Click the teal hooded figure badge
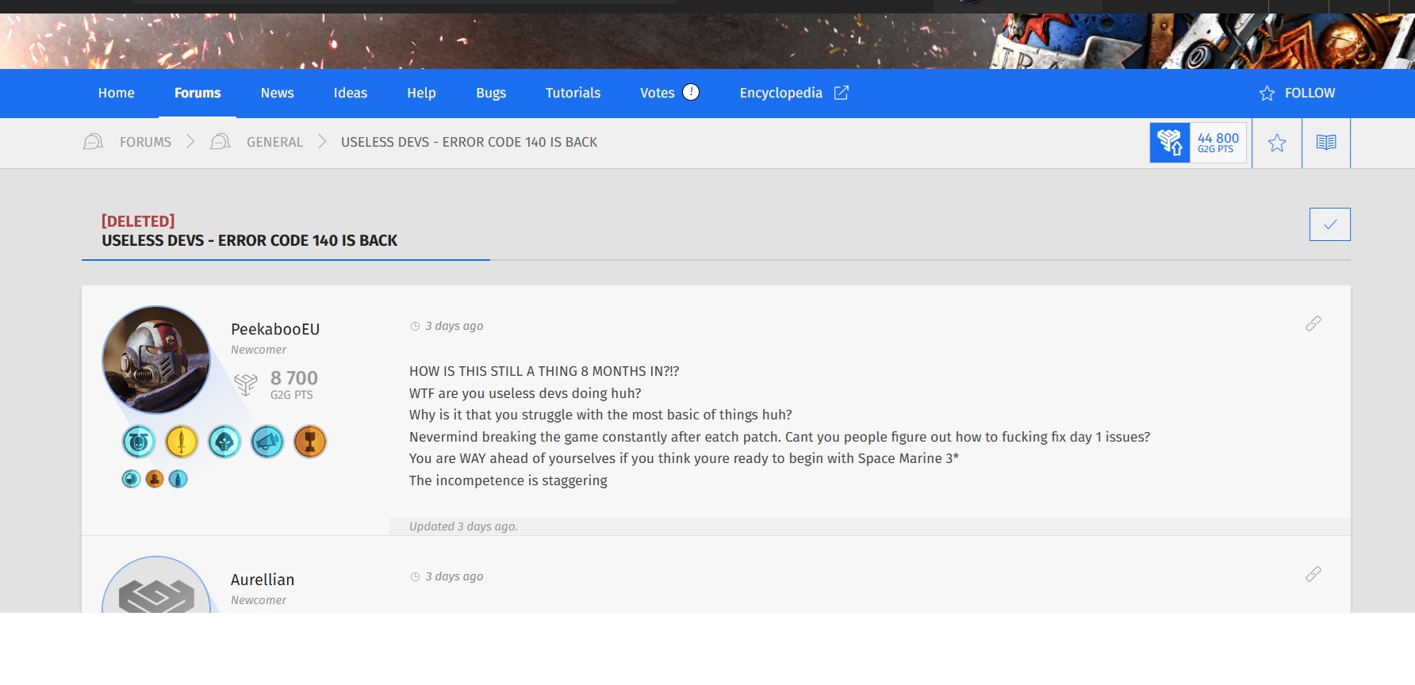Viewport: 1415px width, 685px height. tap(224, 442)
